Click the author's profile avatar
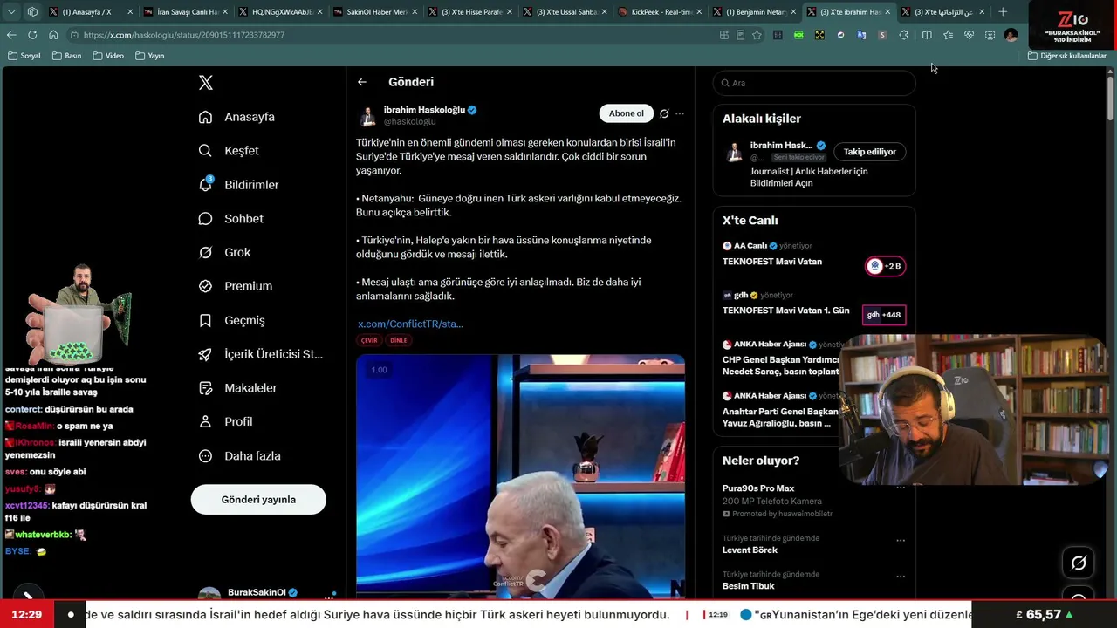The image size is (1117, 628). [367, 116]
